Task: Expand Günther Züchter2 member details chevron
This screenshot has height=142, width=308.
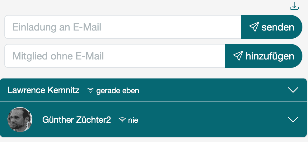Action: click(293, 120)
